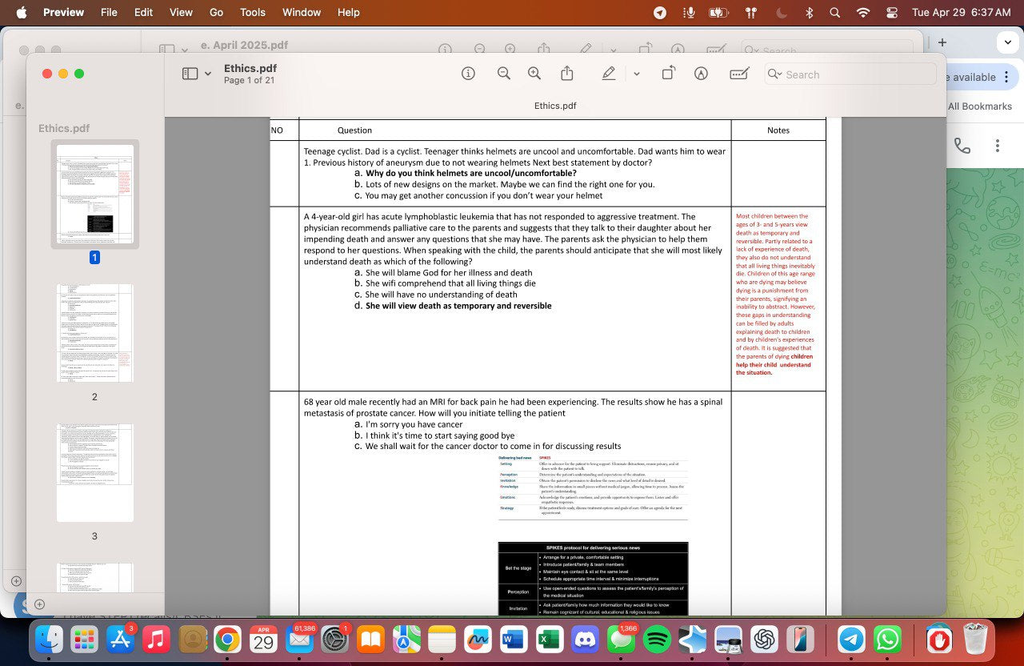
Task: Click the Inspector info icon in toolbar
Action: click(469, 74)
